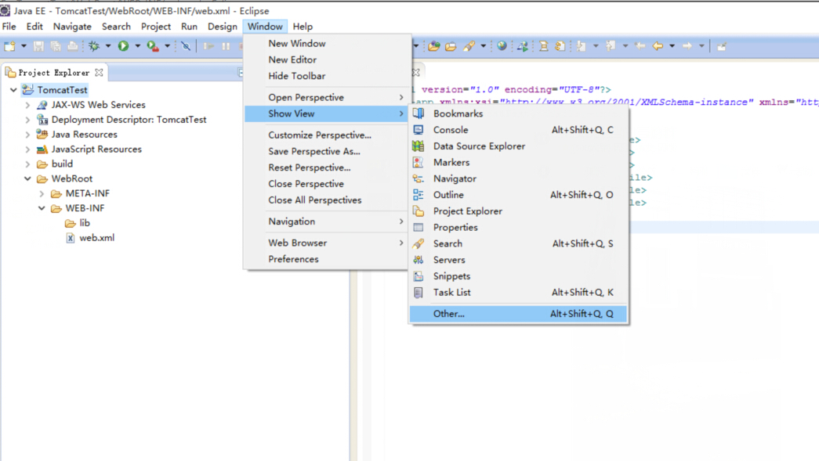Viewport: 819px width, 461px height.
Task: Select JavaScript Resources in tree
Action: (96, 149)
